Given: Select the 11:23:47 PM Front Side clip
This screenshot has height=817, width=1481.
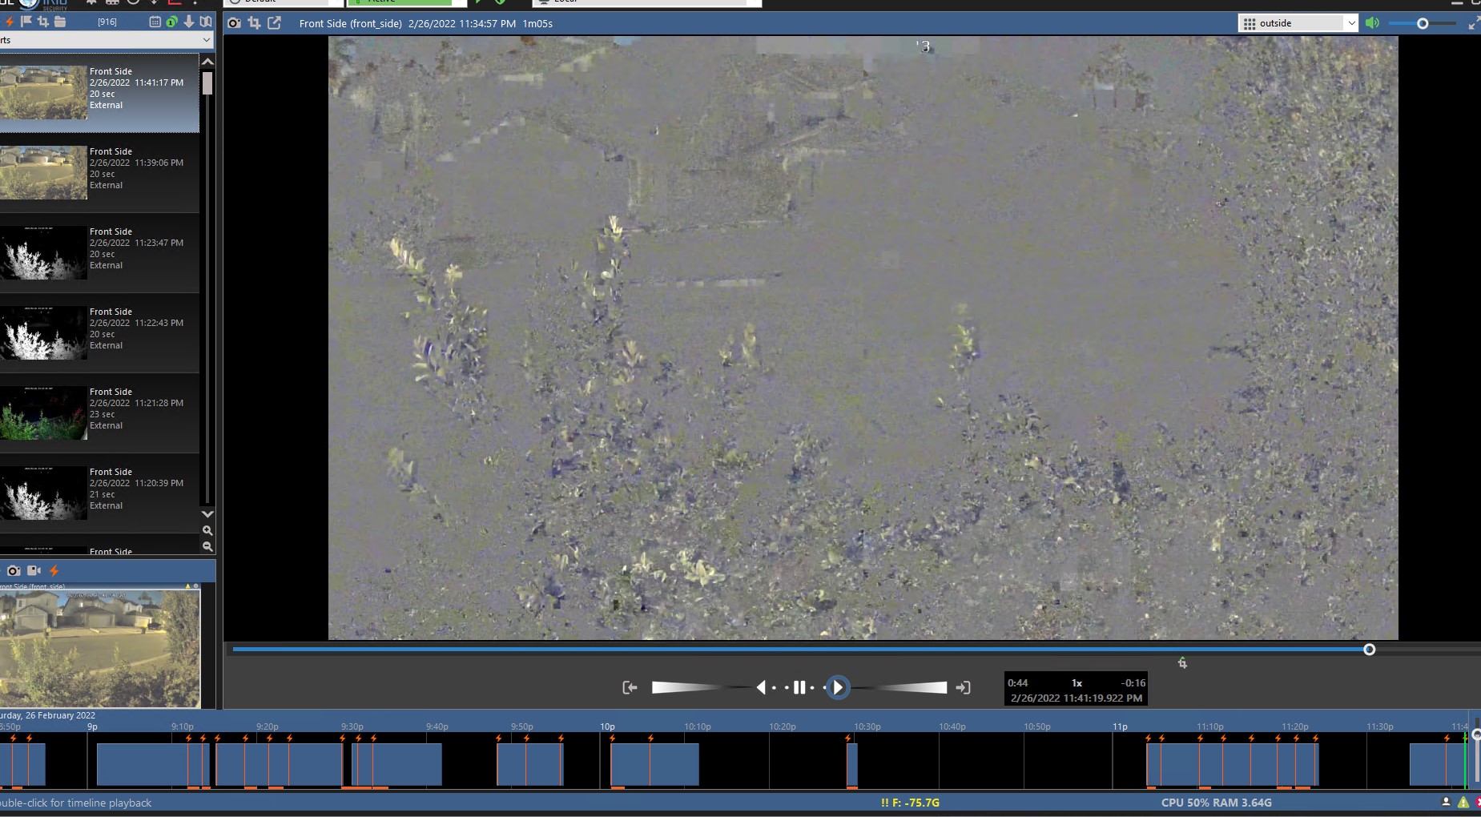Looking at the screenshot, I should tap(99, 252).
